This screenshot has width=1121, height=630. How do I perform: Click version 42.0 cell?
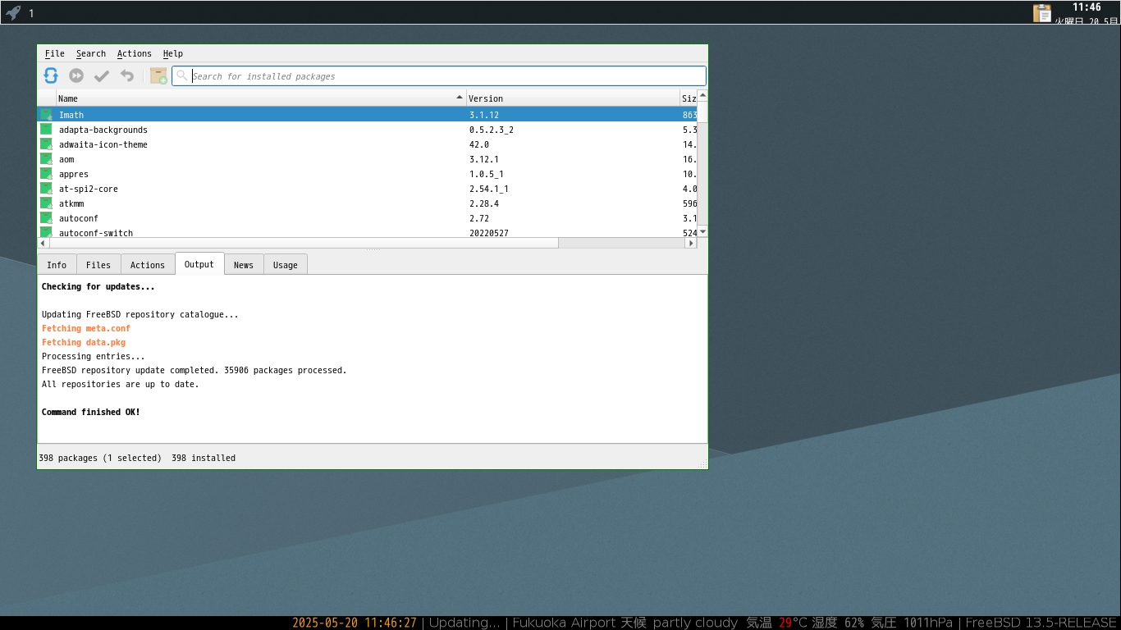[479, 144]
